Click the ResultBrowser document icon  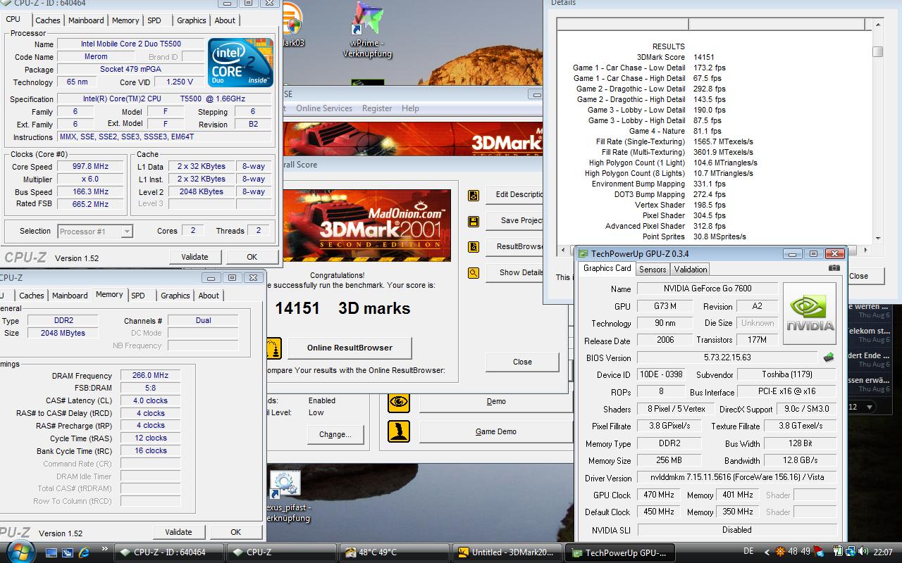tap(474, 247)
